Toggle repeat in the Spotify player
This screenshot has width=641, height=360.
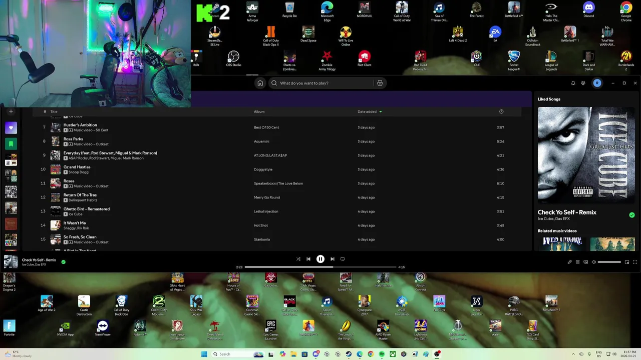(343, 259)
